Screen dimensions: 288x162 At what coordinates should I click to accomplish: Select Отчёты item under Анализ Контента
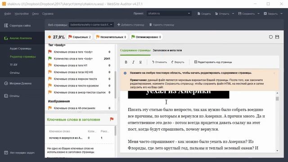14,73
